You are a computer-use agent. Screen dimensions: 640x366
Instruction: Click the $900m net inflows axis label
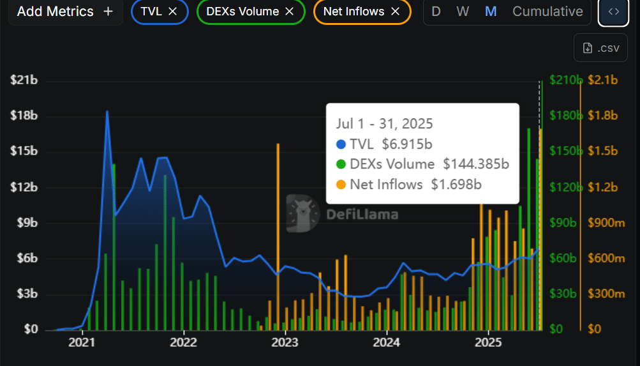[x=607, y=223]
